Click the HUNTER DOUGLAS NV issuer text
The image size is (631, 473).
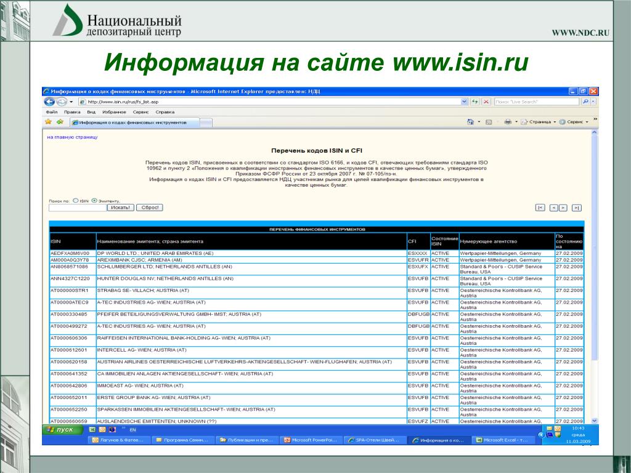tap(165, 278)
